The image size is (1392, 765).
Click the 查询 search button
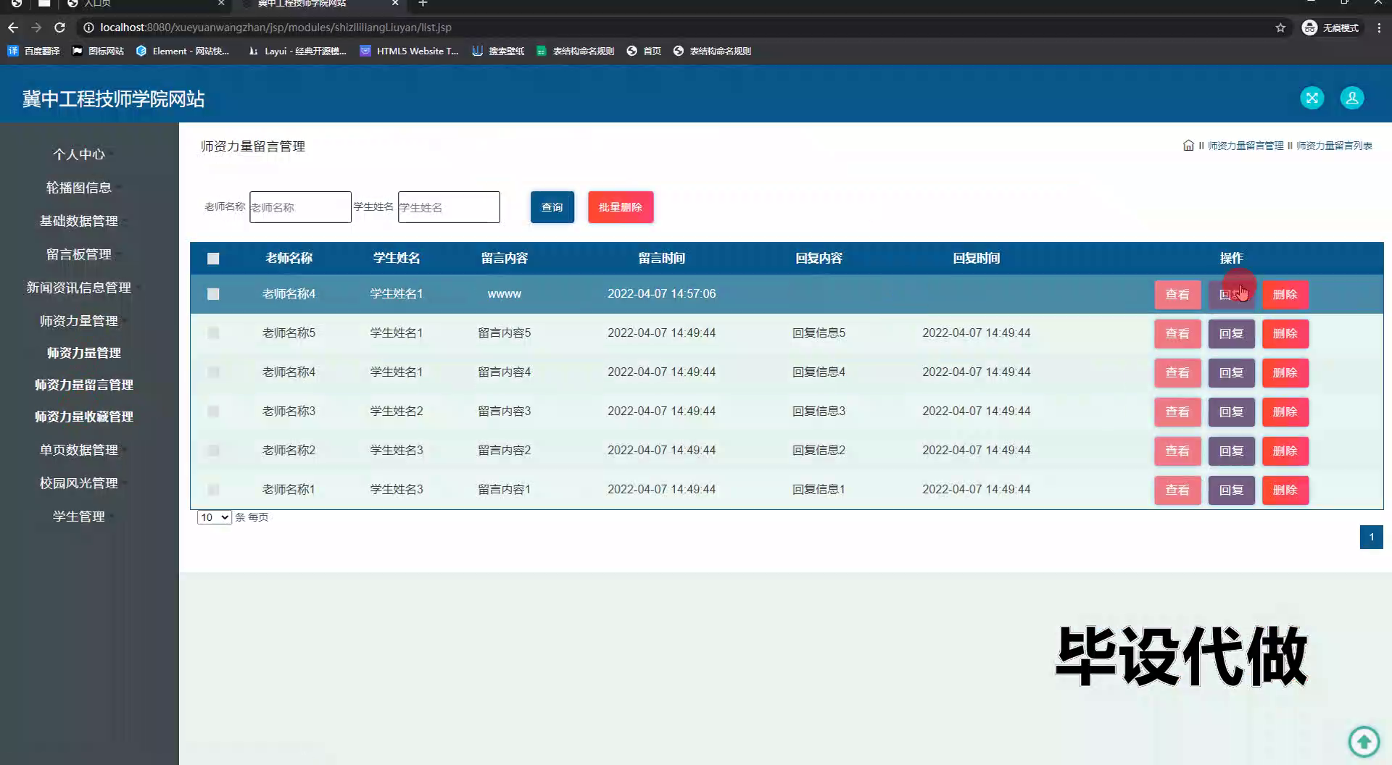pos(552,207)
